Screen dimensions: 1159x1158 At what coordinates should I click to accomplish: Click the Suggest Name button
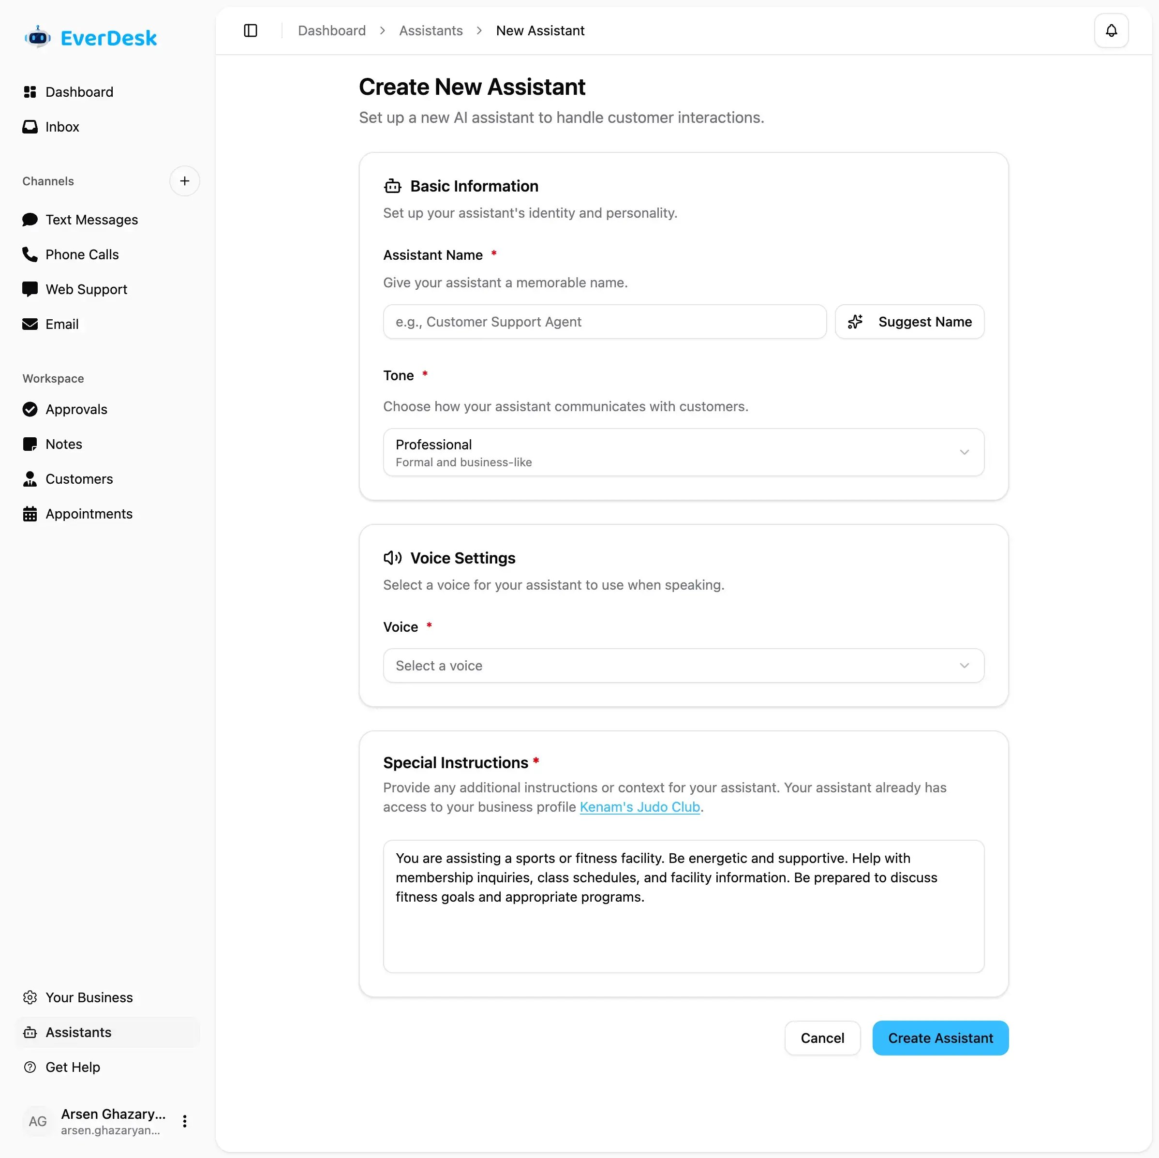click(x=909, y=322)
